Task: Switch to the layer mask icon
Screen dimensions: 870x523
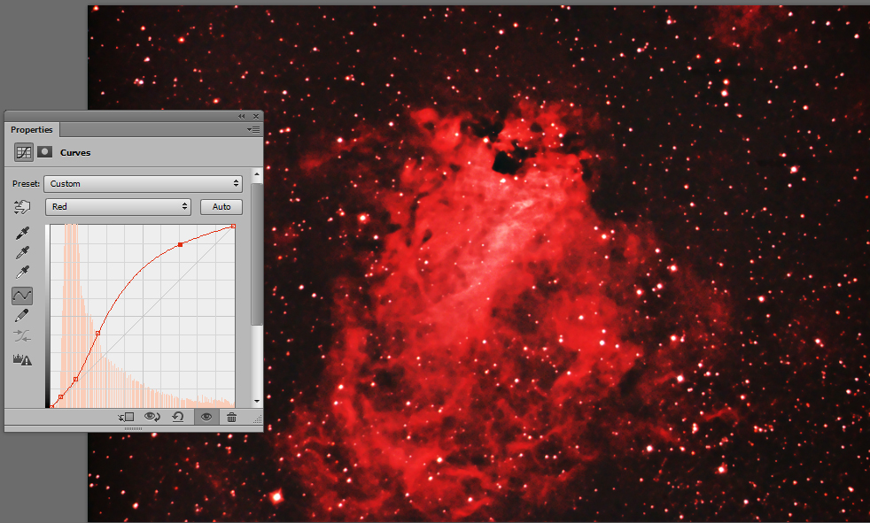Action: pyautogui.click(x=44, y=152)
